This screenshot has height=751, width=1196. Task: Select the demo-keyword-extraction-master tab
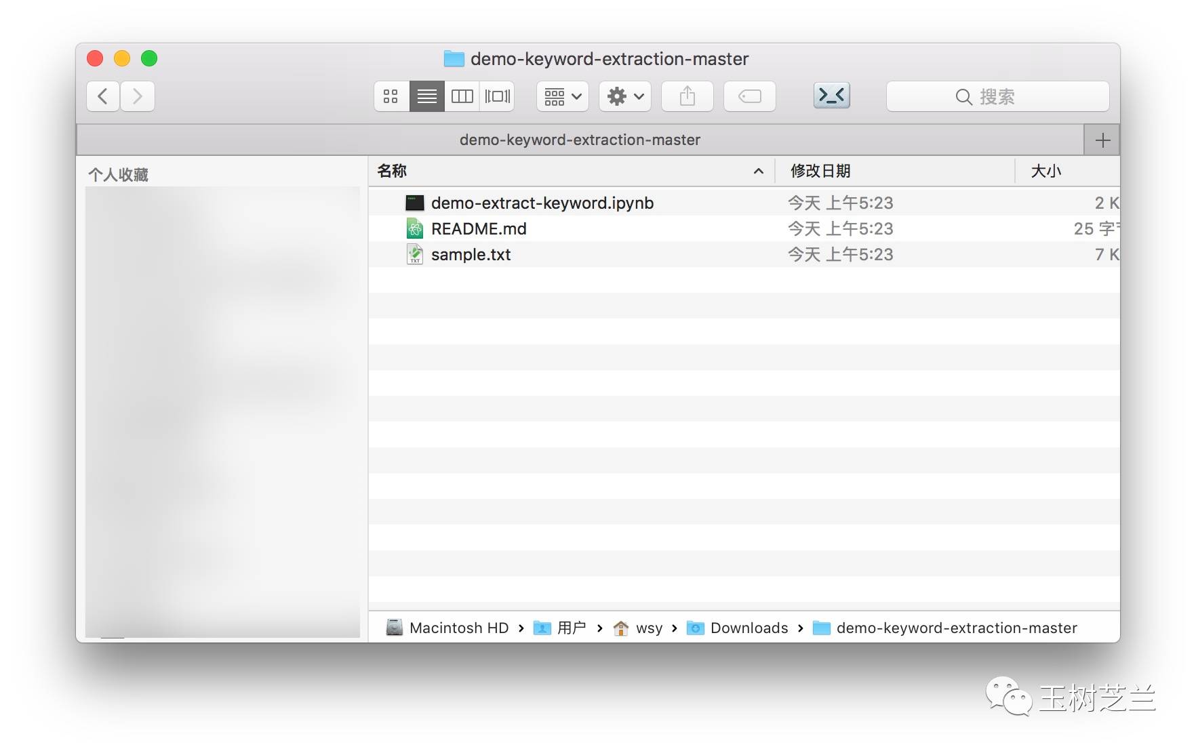pos(580,140)
